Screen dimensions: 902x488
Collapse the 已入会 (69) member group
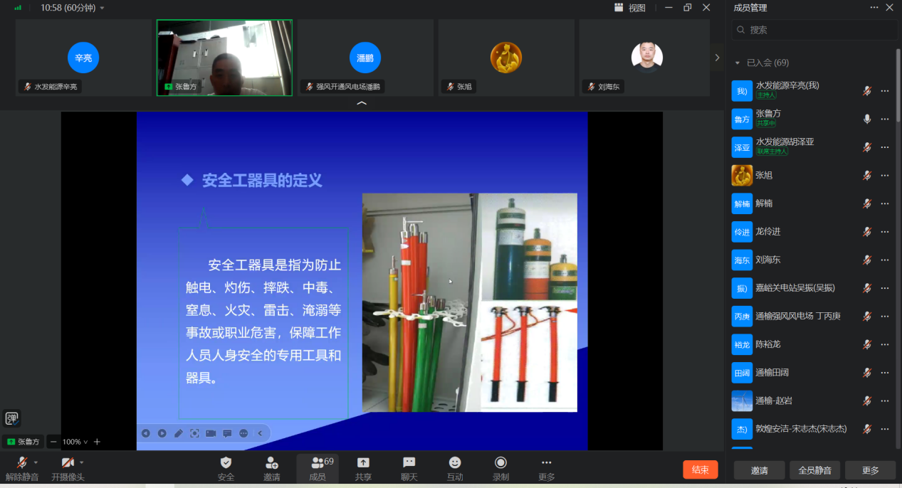pos(738,63)
